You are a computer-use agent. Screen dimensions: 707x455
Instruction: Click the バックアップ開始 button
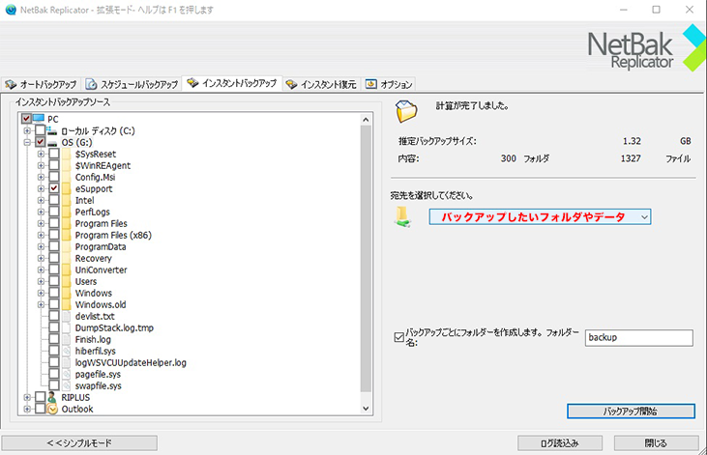(631, 411)
